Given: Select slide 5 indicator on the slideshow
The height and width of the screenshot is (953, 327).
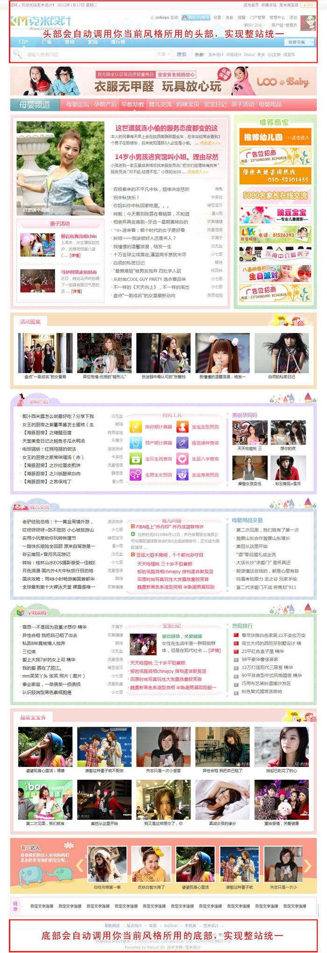Looking at the screenshot, I should (x=47, y=126).
